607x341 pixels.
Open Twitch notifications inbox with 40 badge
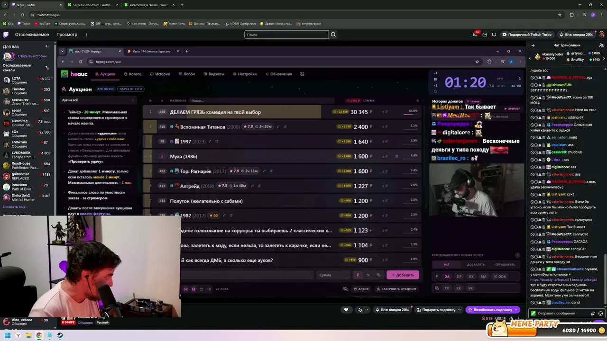tap(475, 35)
